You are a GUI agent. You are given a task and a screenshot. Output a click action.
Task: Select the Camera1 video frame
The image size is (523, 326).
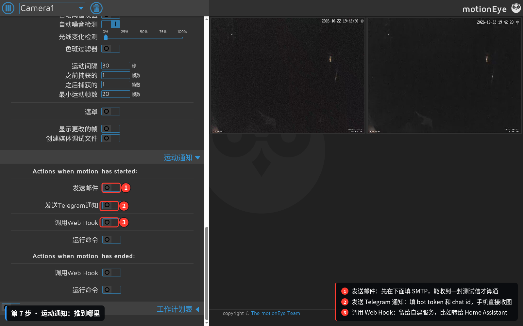coord(288,76)
